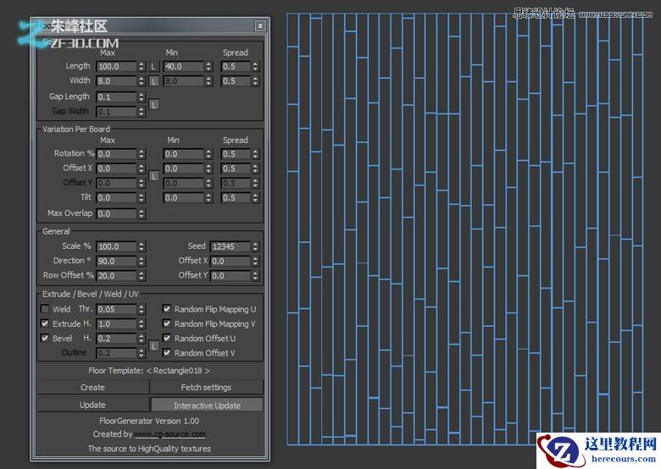Screen dimensions: 661x469
Task: Click the Width Spread spinner arrows
Action: click(255, 80)
